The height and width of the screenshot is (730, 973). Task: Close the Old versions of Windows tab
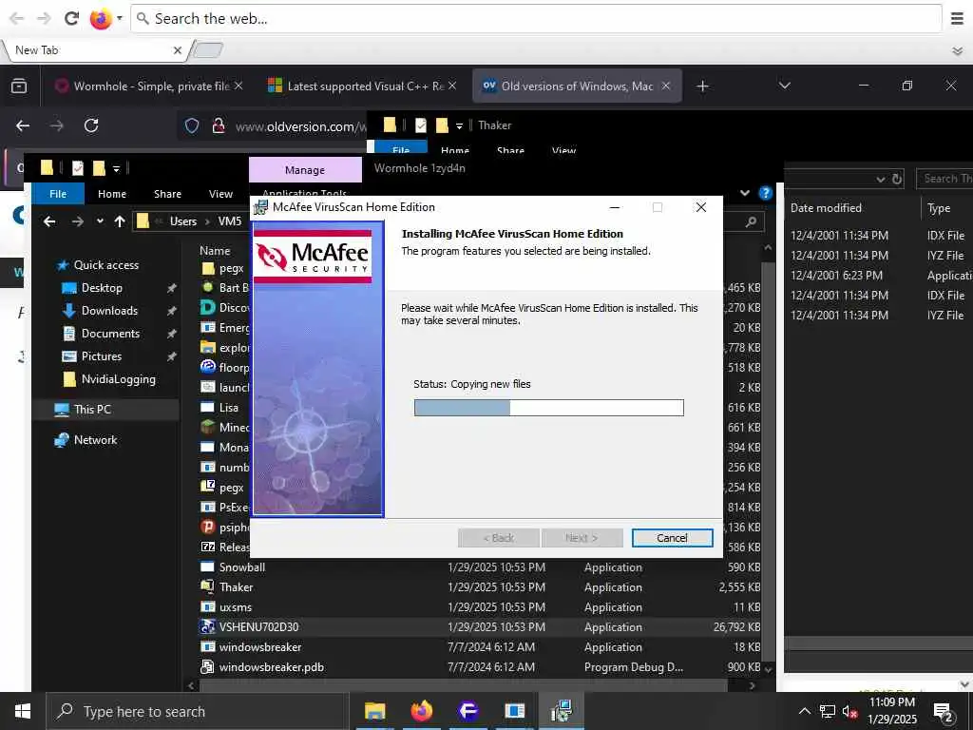click(666, 86)
